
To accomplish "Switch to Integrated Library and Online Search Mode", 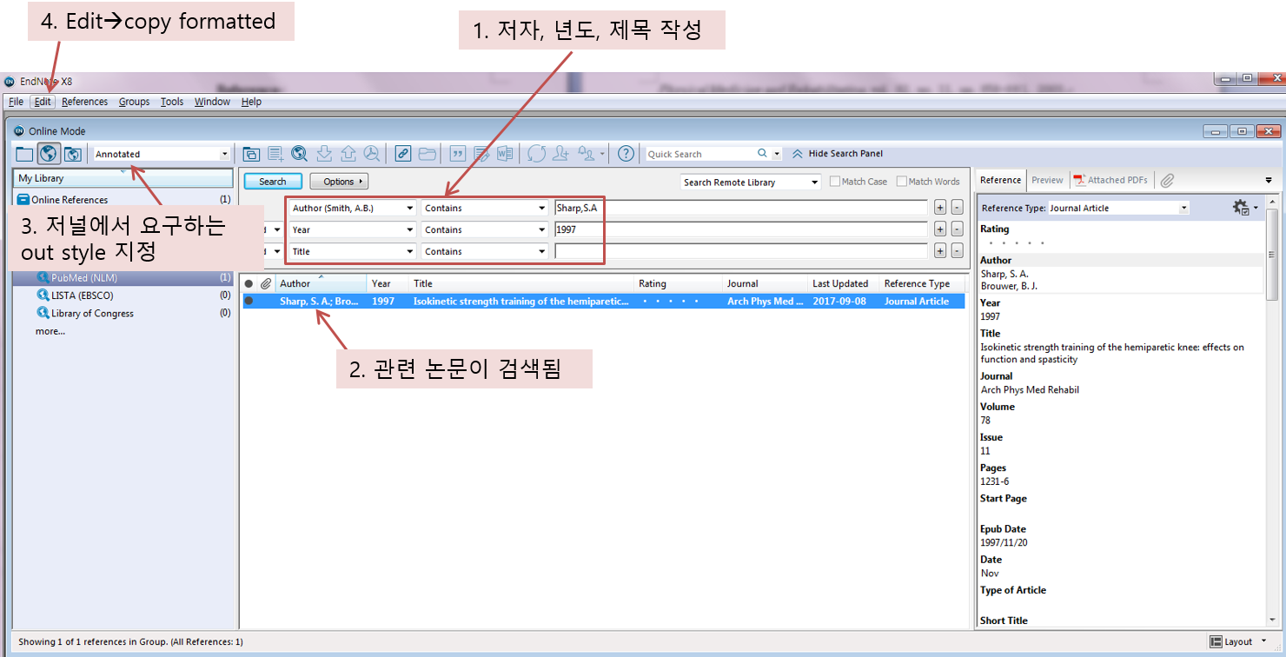I will point(73,154).
